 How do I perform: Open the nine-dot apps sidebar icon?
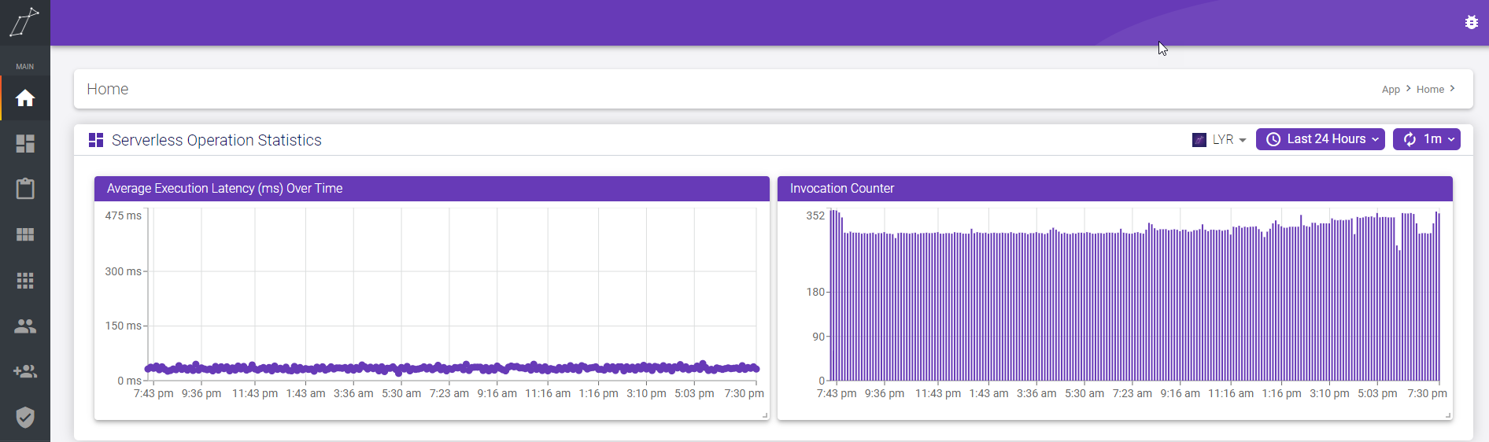25,280
